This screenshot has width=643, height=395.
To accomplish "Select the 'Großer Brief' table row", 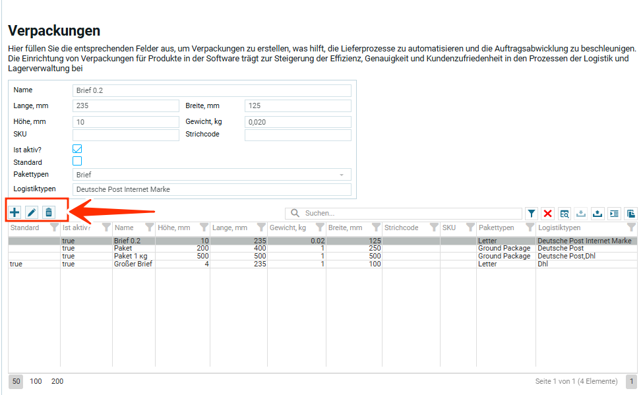I will tap(132, 264).
